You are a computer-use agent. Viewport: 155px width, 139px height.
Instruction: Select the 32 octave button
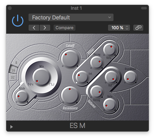tap(13, 77)
